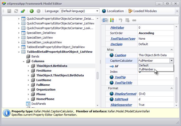The image size is (181, 126).
Task: Select the HomePhone column
Action: click(45, 99)
